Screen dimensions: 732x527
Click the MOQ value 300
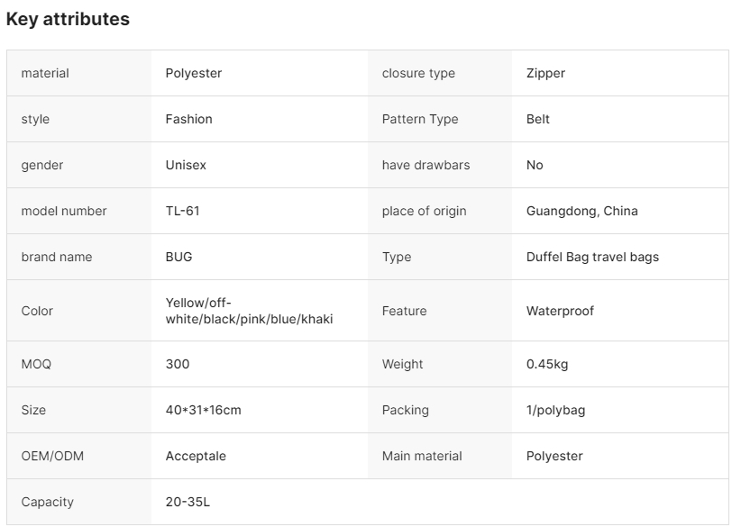click(178, 364)
